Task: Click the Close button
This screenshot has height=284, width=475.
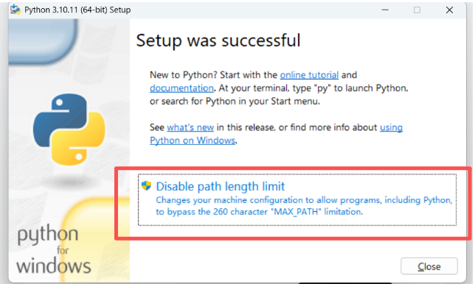Action: [429, 266]
